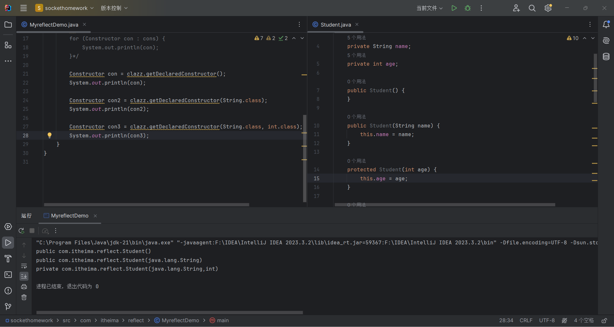The width and height of the screenshot is (614, 327).
Task: Open cursor position 28:34 go-to-line
Action: tap(506, 320)
